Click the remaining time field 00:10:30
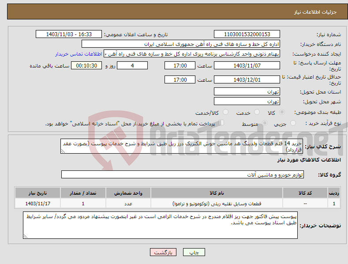 pos(86,65)
